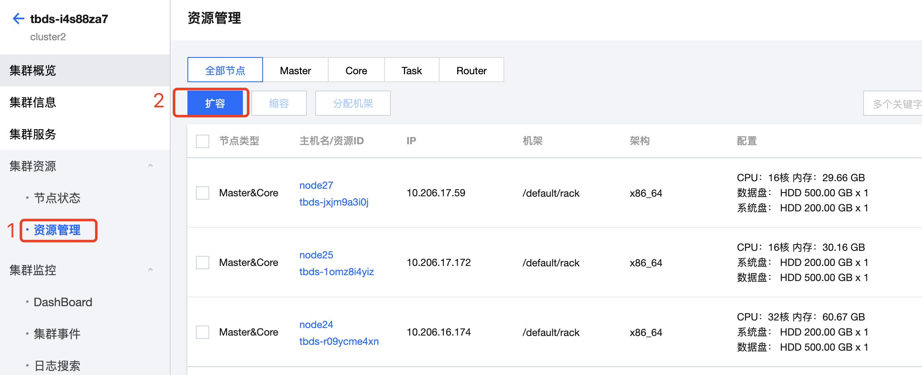Switch to the Core node tab
Image resolution: width=922 pixels, height=375 pixels.
356,70
